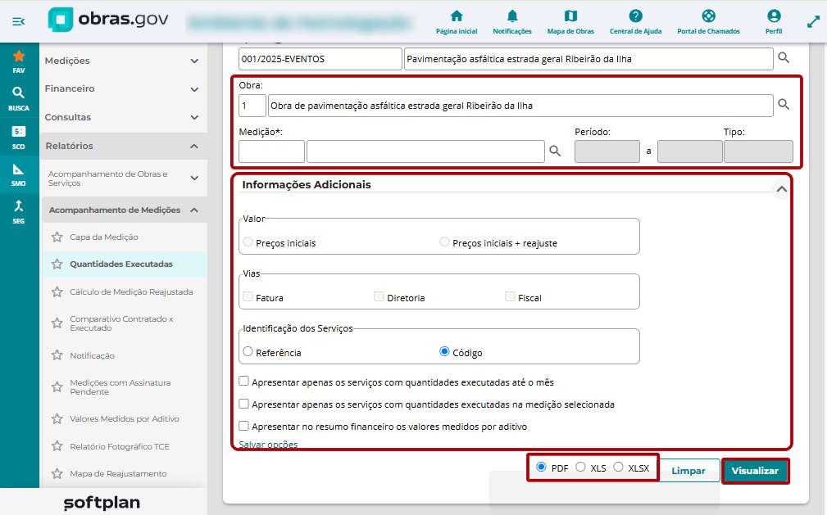Open Valores Medidos por Aditivo report
Screen dimensions: 827x515
125,418
